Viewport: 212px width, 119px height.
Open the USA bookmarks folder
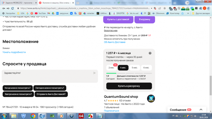coord(21,13)
